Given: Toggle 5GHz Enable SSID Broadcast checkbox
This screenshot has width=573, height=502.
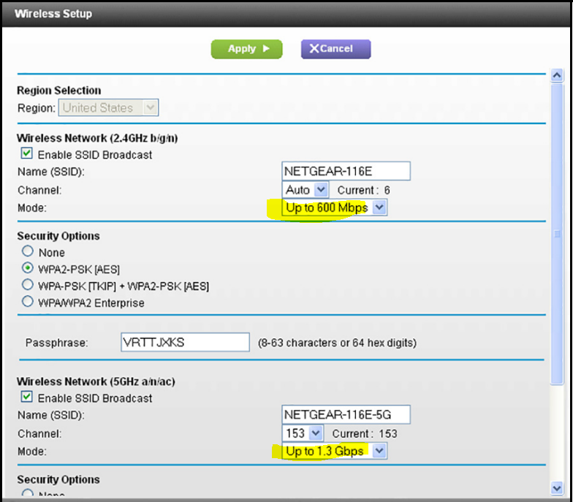Looking at the screenshot, I should [27, 398].
